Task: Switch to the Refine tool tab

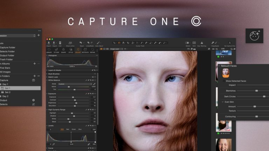Action: point(92,50)
